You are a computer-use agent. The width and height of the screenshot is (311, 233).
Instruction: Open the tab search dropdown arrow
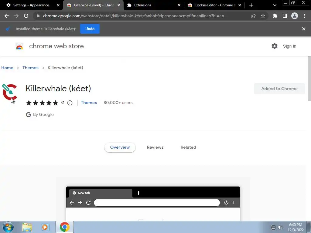click(x=275, y=5)
